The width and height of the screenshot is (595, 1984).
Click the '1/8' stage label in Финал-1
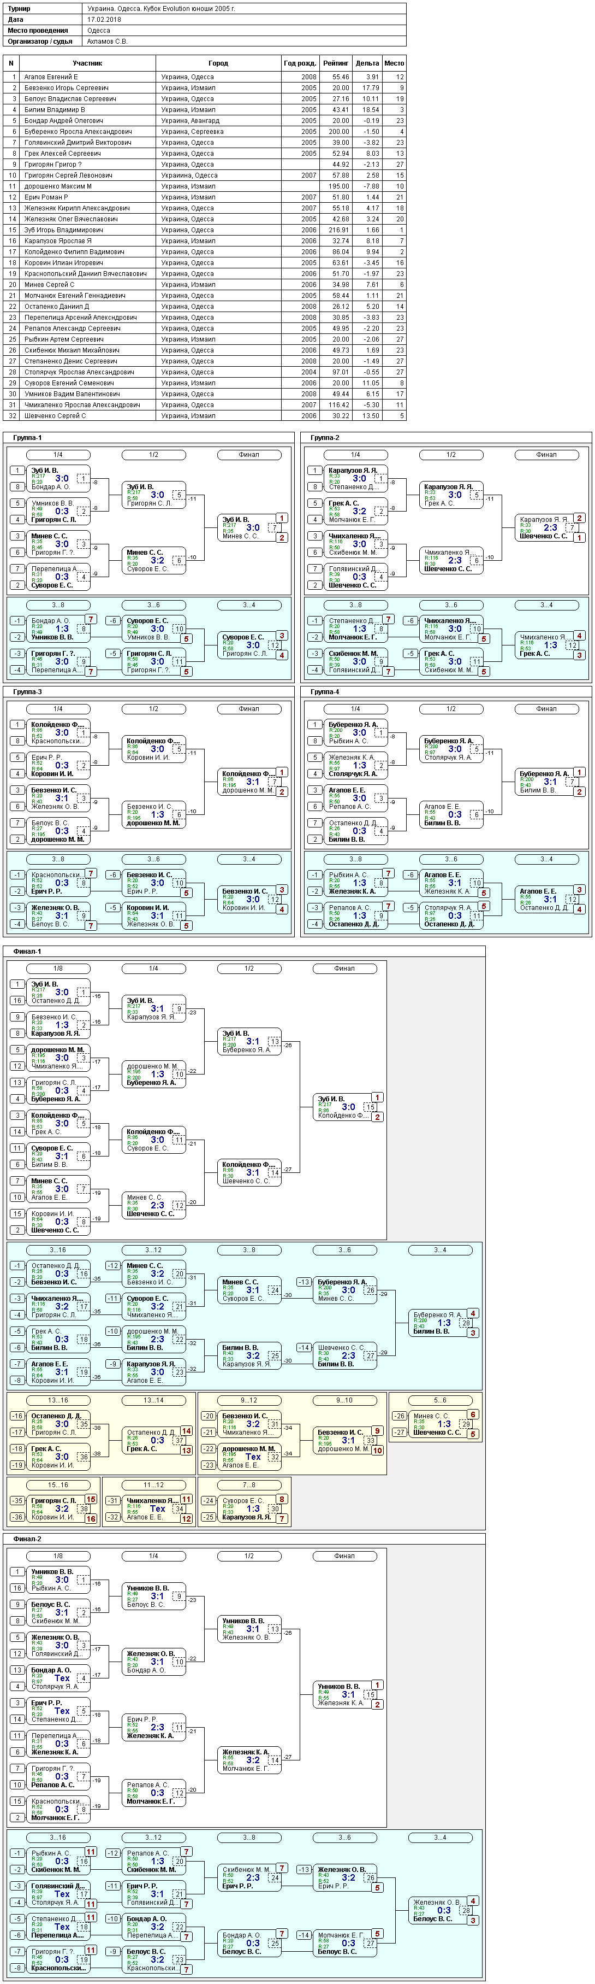pyautogui.click(x=58, y=968)
